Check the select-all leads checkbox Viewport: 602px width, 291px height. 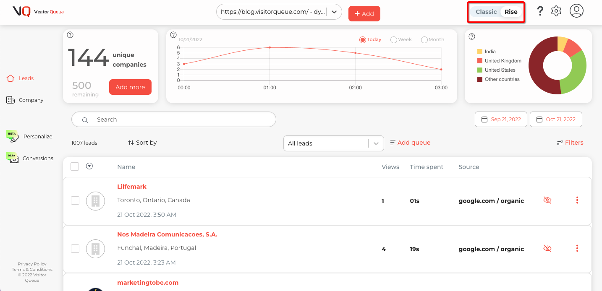tap(75, 166)
